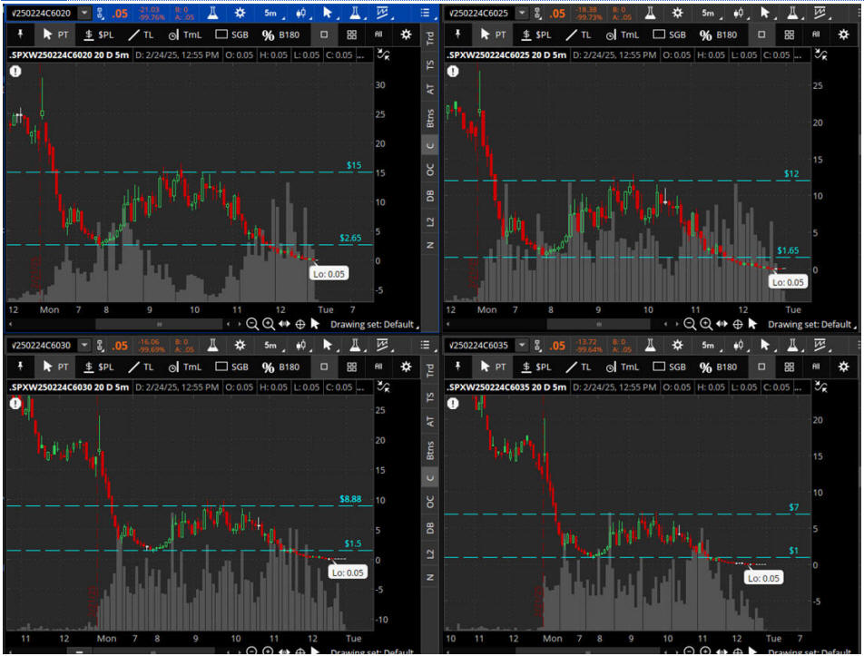The width and height of the screenshot is (864, 656).
Task: Expand symbol dropdown next to √250224C6020
Action: (84, 14)
